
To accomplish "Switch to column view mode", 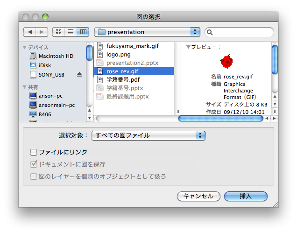I will (x=83, y=32).
